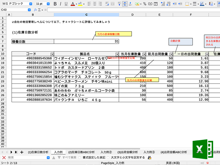Align cell content to top
This screenshot has width=220, height=165.
pos(119,4)
